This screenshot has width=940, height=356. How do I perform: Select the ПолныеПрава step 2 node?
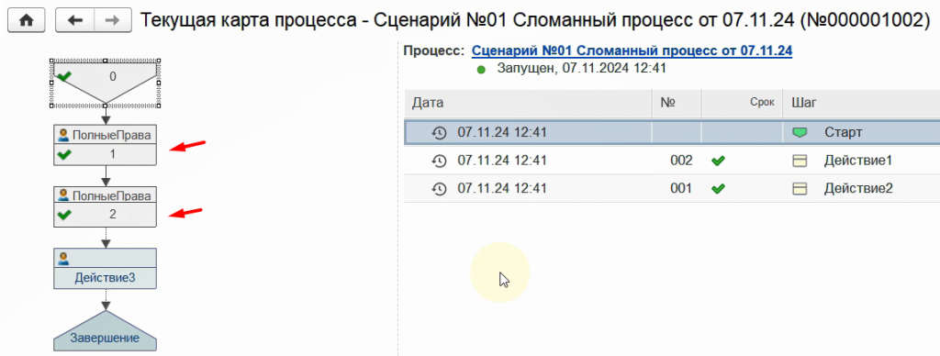click(105, 206)
